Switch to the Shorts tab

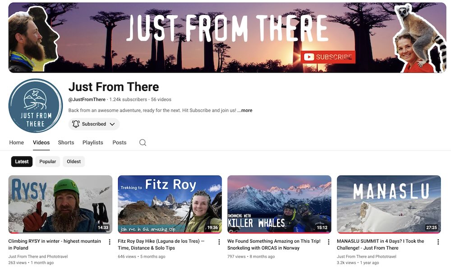tap(66, 142)
